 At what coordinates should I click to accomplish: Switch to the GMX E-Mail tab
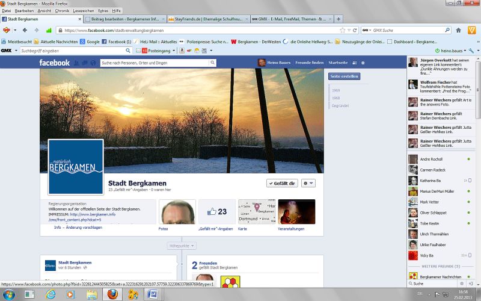(x=292, y=19)
